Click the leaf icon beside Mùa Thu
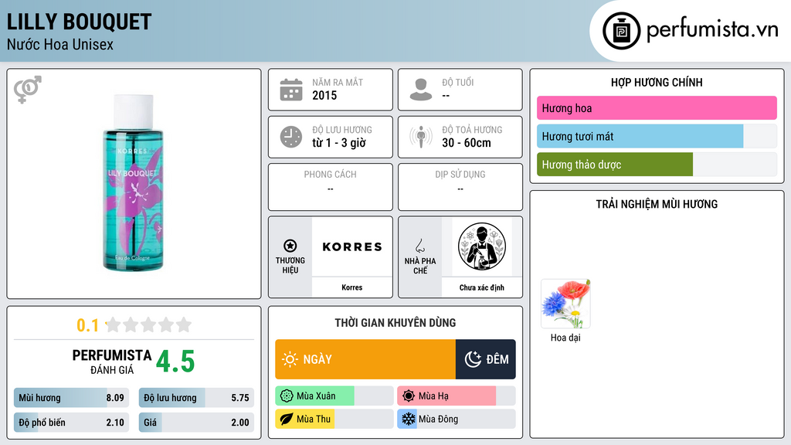This screenshot has width=791, height=445. [287, 420]
